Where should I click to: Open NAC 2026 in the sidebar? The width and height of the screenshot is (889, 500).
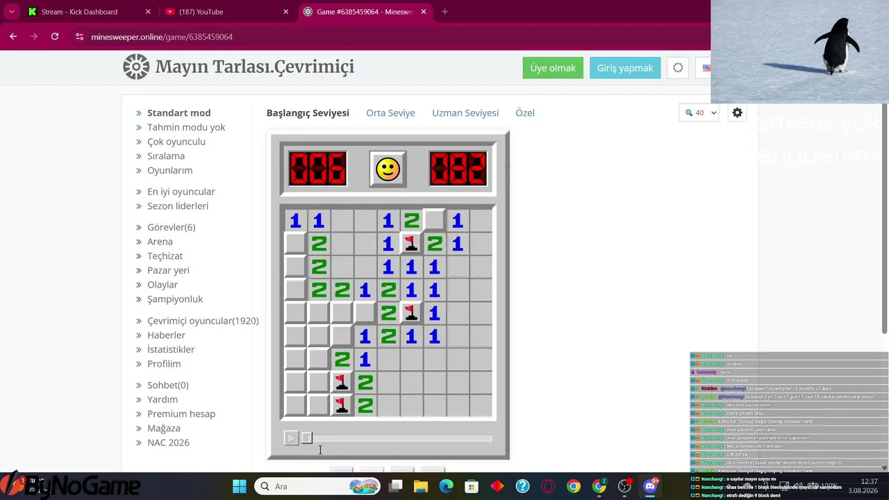168,442
